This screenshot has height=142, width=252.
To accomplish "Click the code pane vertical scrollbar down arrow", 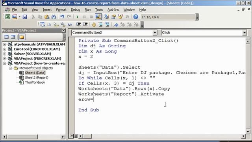I will (248, 131).
